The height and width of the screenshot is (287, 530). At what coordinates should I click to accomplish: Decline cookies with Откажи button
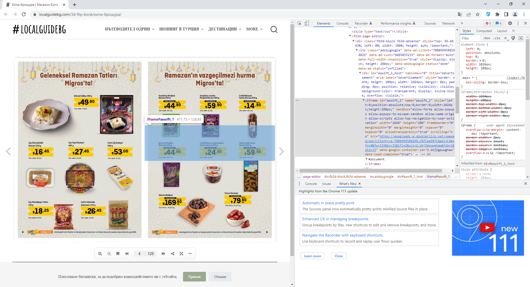coord(220,277)
